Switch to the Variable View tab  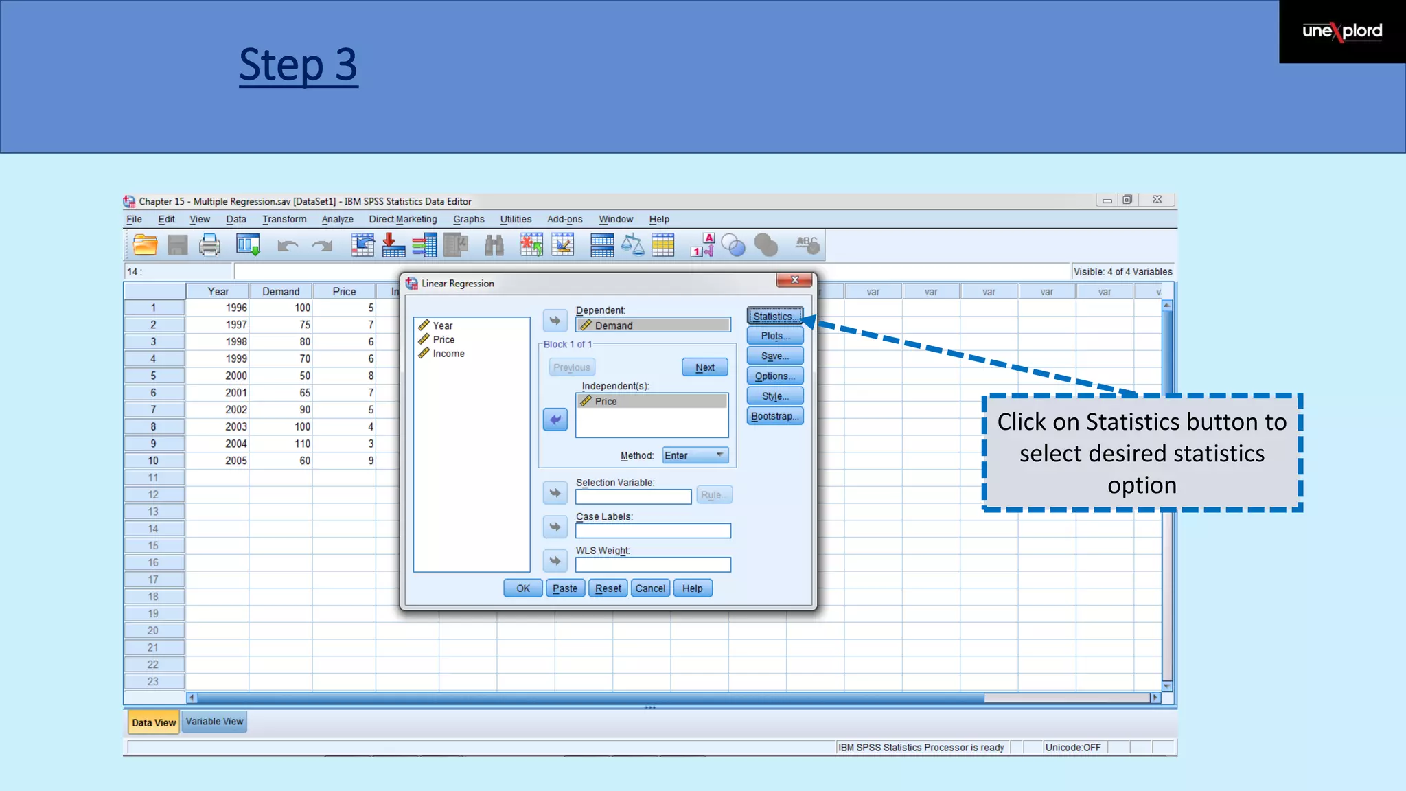pos(214,722)
